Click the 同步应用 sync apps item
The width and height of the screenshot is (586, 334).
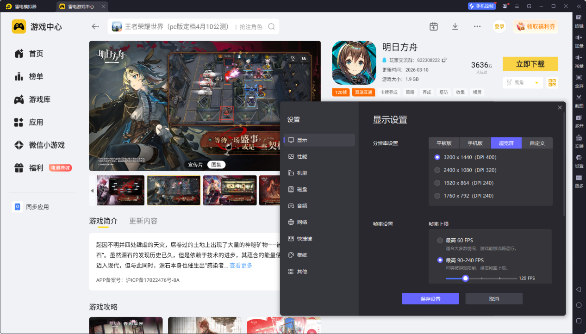tap(31, 207)
